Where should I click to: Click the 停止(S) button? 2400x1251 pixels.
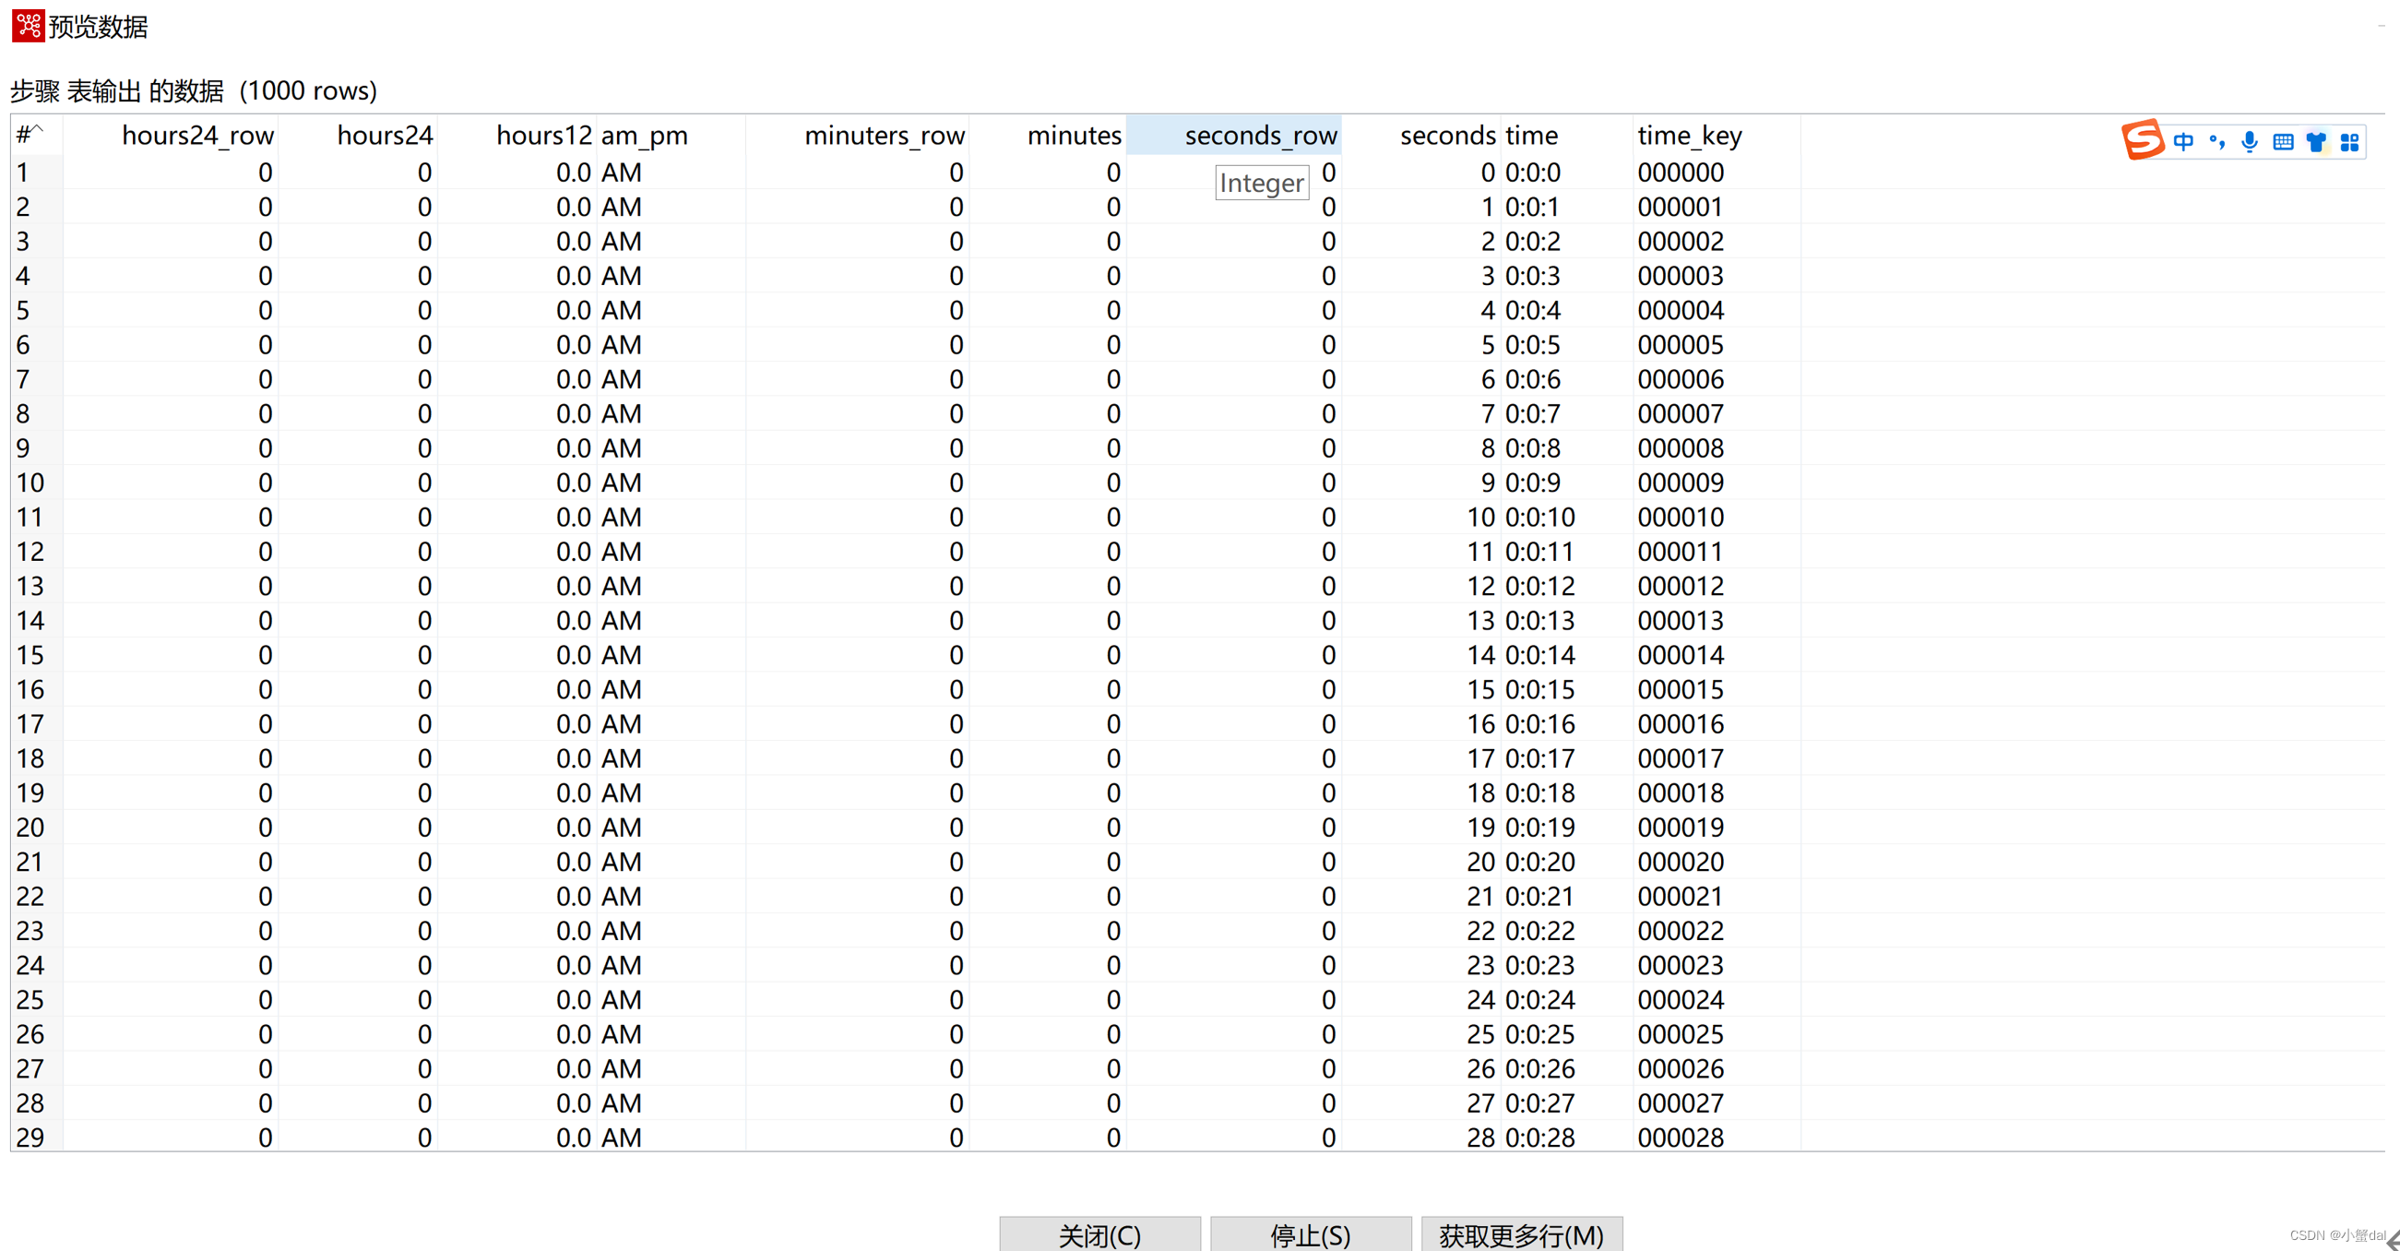(1310, 1234)
